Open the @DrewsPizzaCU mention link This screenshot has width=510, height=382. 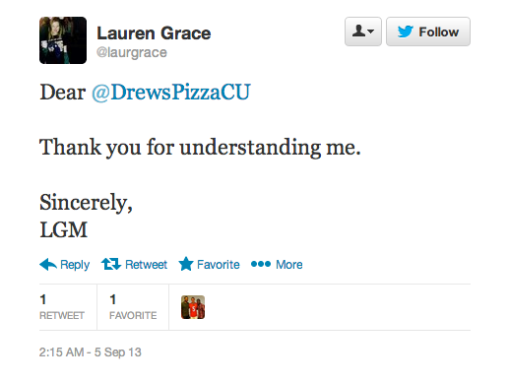[x=171, y=93]
